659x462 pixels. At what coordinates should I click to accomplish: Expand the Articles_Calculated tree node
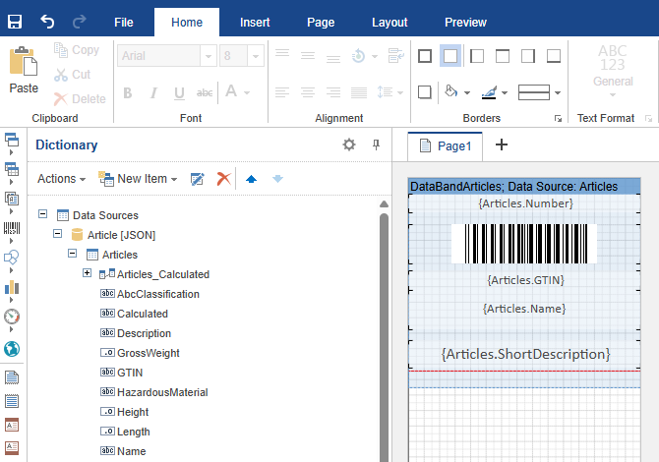click(88, 274)
